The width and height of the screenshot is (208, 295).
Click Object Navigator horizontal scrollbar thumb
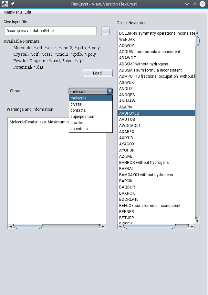coord(150,227)
